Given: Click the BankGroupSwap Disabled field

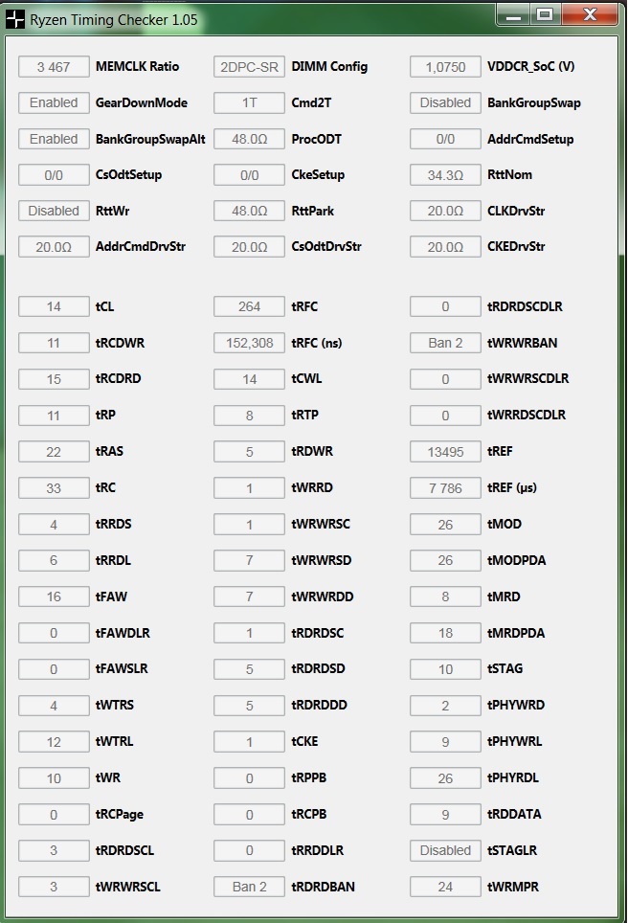Looking at the screenshot, I should click(445, 103).
